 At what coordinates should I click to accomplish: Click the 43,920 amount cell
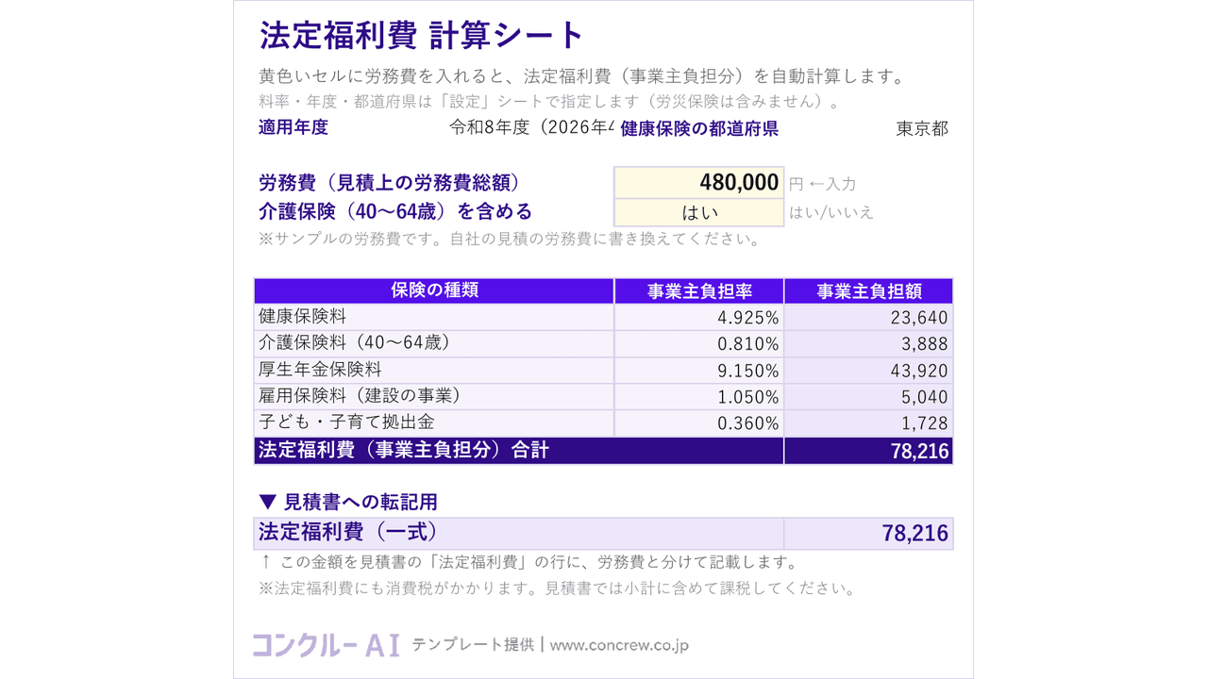(868, 370)
